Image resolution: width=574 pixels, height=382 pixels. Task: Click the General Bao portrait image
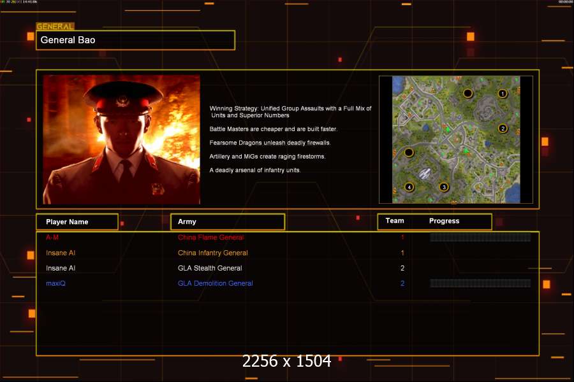(x=121, y=139)
